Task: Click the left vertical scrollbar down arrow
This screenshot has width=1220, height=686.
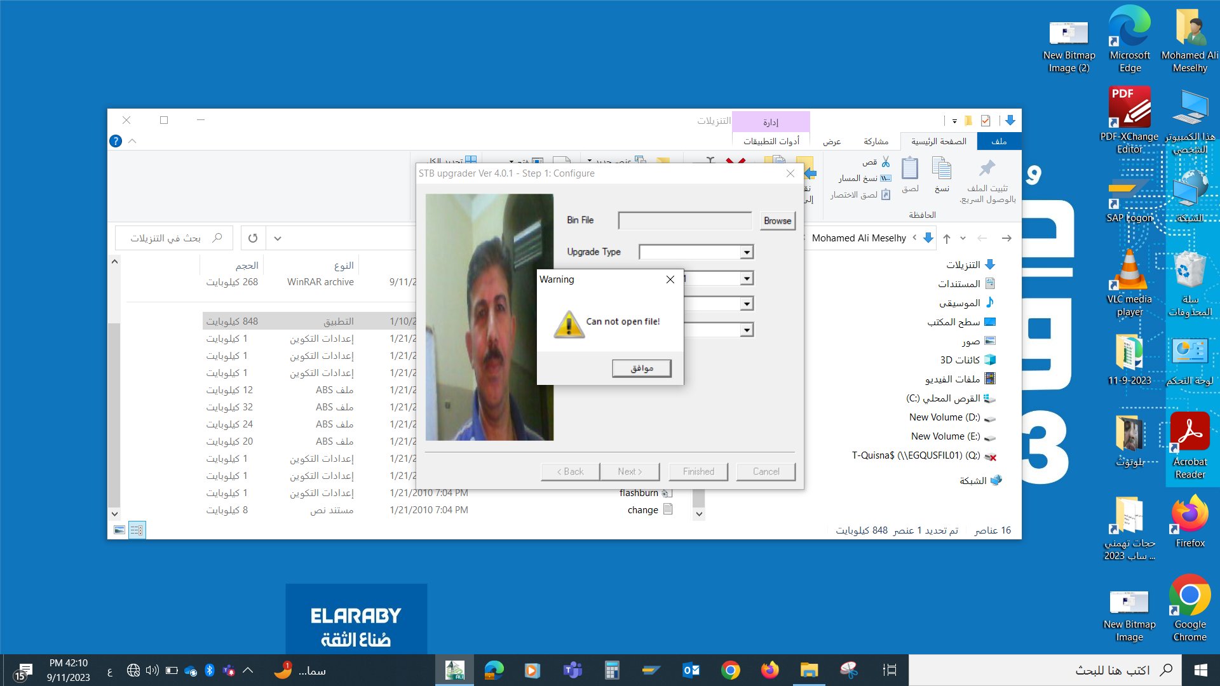Action: pos(114,514)
